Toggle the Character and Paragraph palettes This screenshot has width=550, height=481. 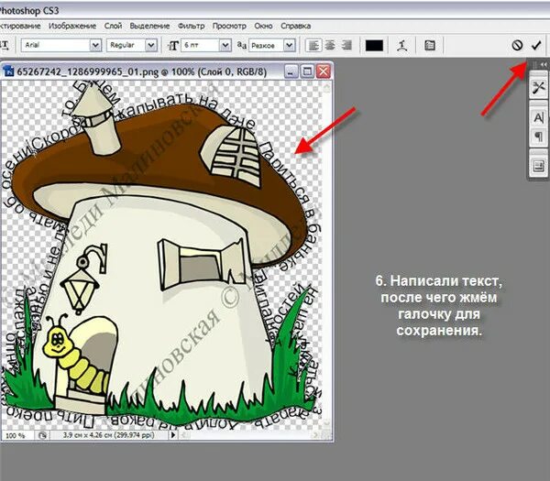(430, 46)
